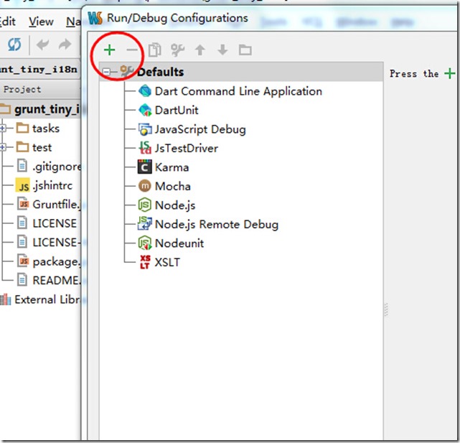Click the JavaScript Debug icon
This screenshot has height=443, width=460.
(145, 129)
